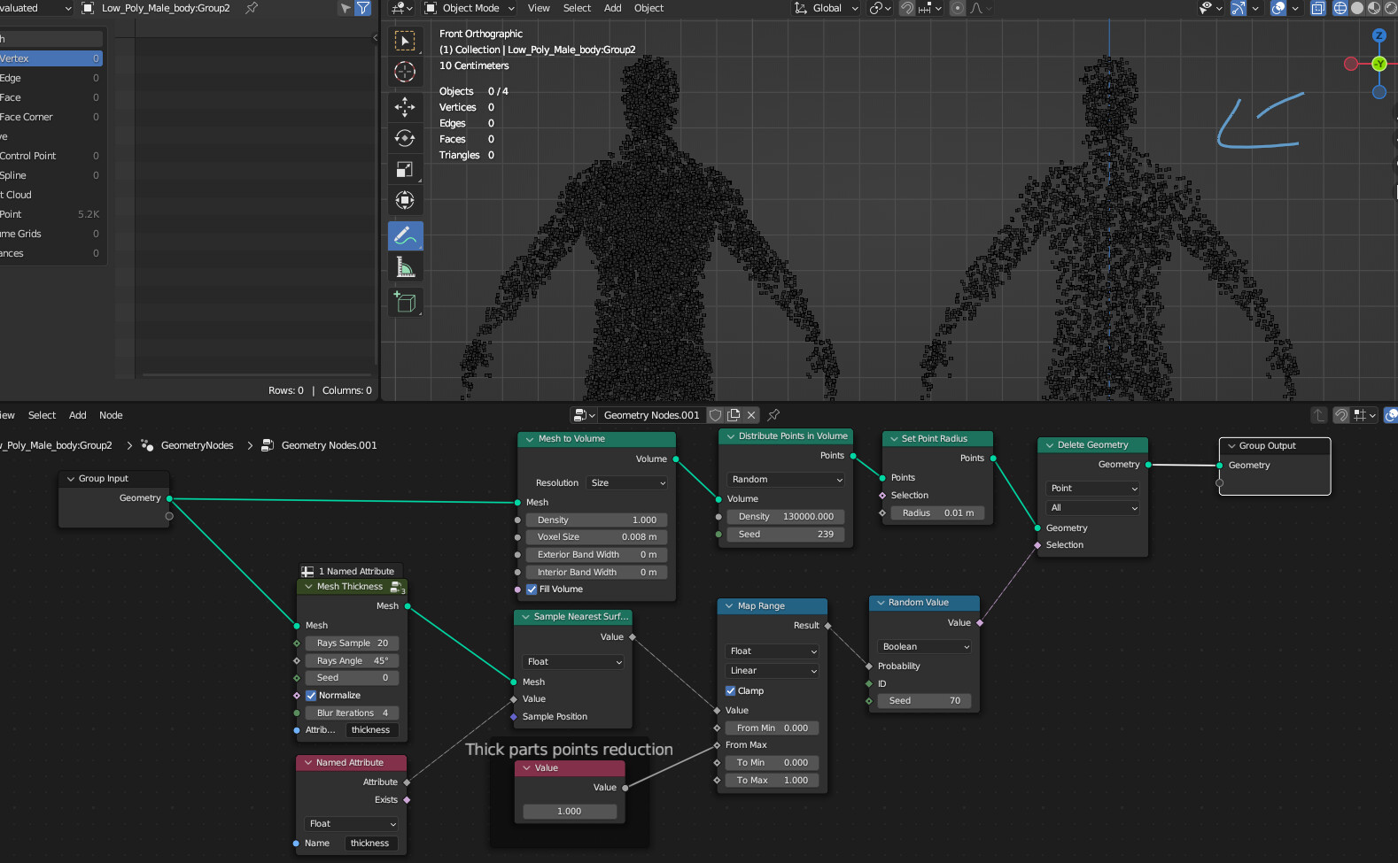Select the Select Box tool
This screenshot has height=863, width=1398.
click(405, 41)
